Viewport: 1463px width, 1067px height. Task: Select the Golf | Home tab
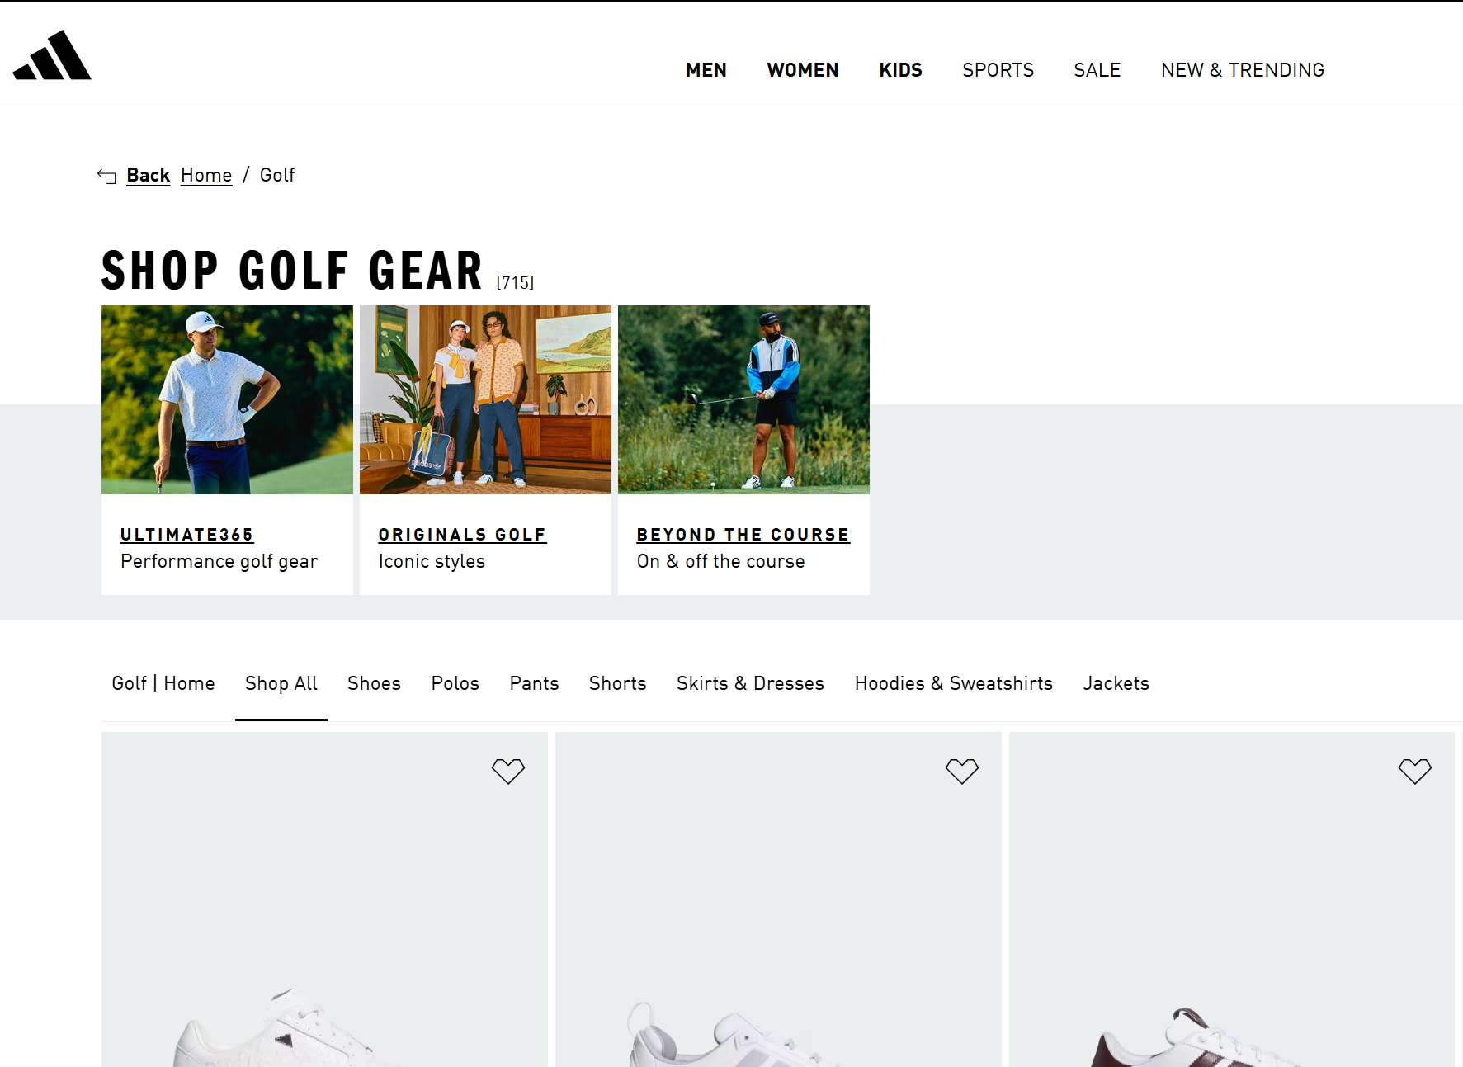tap(163, 683)
